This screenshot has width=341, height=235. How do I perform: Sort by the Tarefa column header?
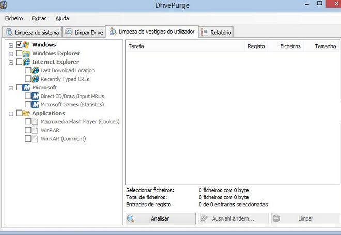185,46
